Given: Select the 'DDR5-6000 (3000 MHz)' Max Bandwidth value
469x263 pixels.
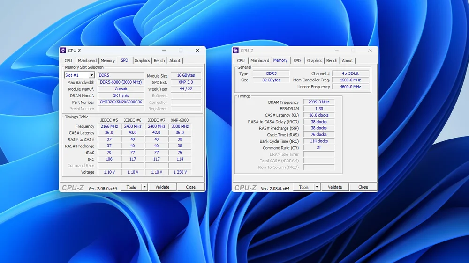Looking at the screenshot, I should click(121, 82).
